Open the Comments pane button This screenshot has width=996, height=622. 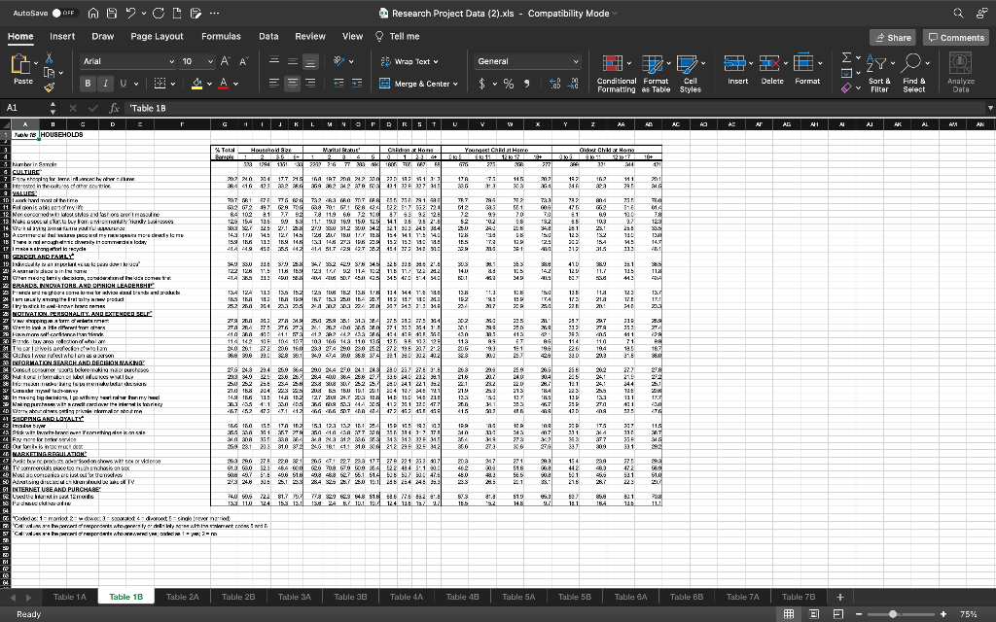coord(956,37)
